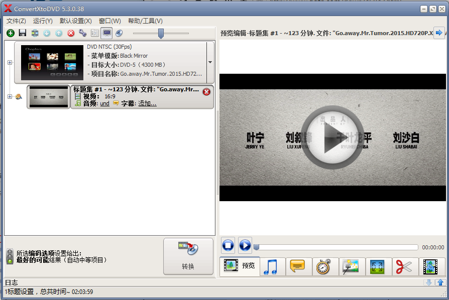The height and width of the screenshot is (300, 449).
Task: Minimize the ConvertXtoDVD window
Action: [x=424, y=9]
